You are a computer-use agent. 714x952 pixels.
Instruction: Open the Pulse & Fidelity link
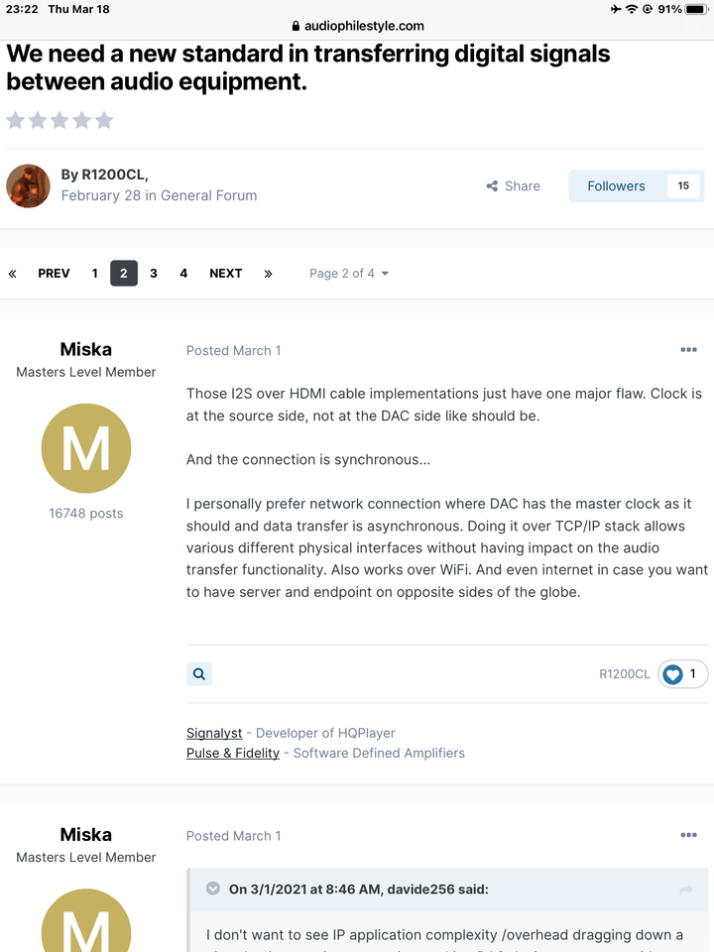click(233, 753)
